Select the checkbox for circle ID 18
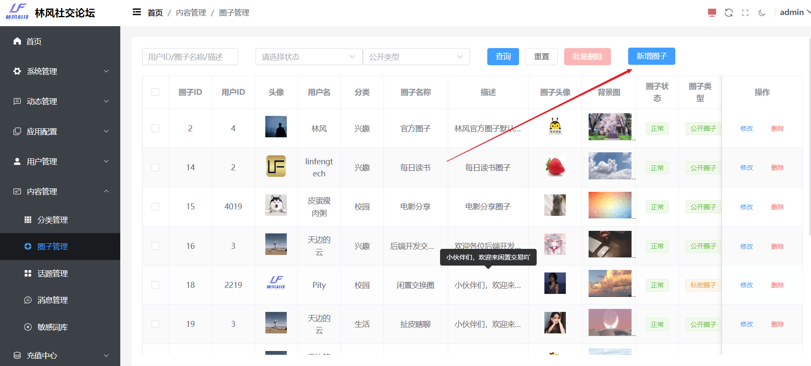811x366 pixels. point(155,285)
